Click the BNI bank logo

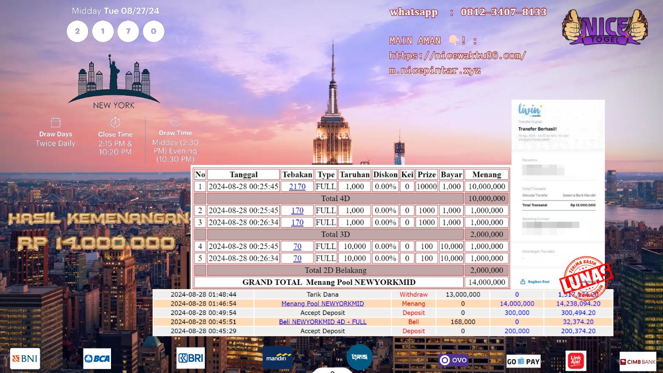(x=25, y=359)
